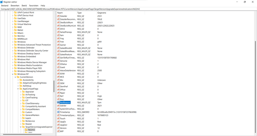The image size is (257, 136).
Task: Select the GatedBlockId value icon
Action: 58,48
